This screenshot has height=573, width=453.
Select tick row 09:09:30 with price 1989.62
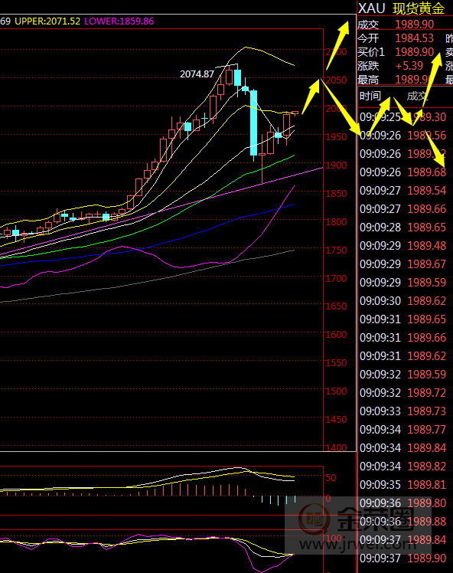[403, 301]
